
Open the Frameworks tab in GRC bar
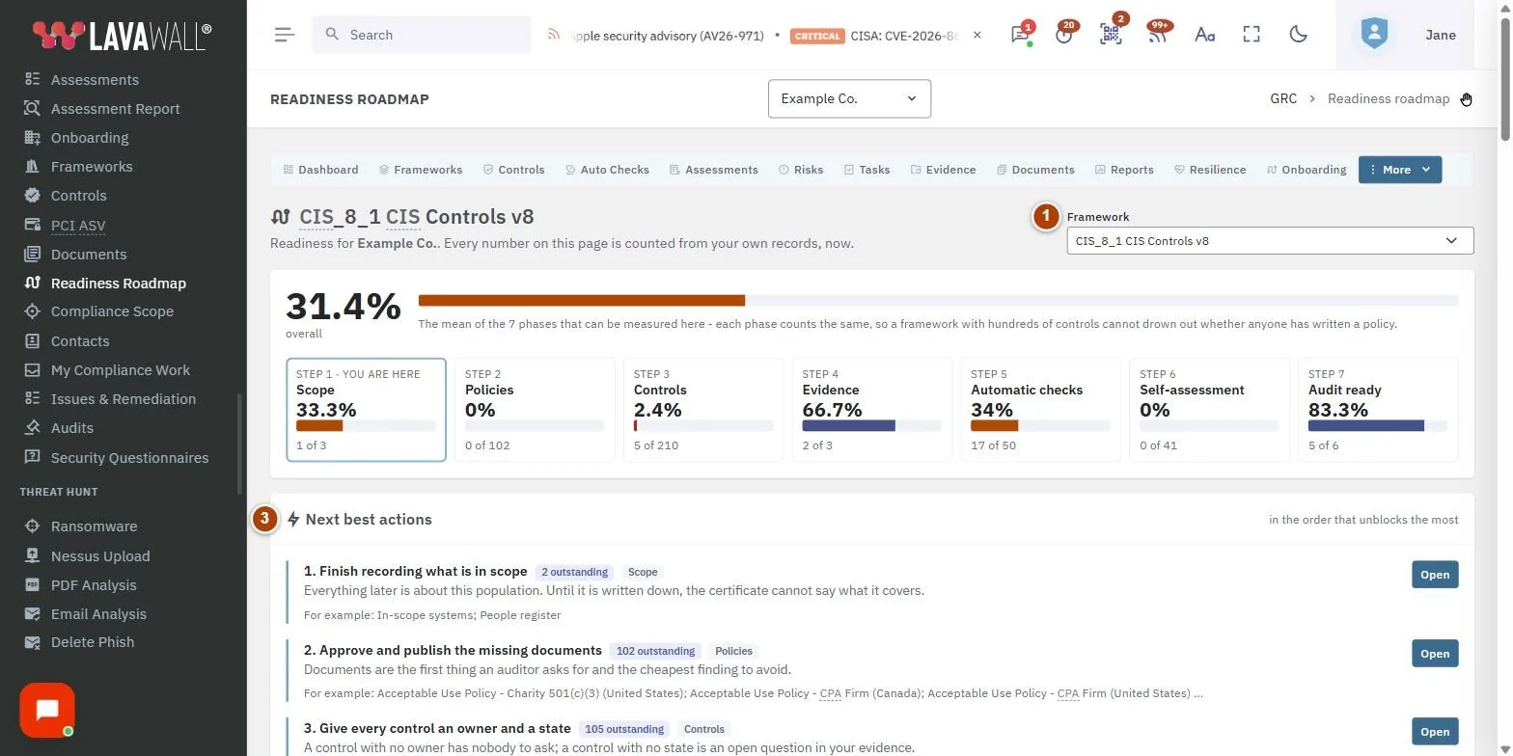click(421, 170)
